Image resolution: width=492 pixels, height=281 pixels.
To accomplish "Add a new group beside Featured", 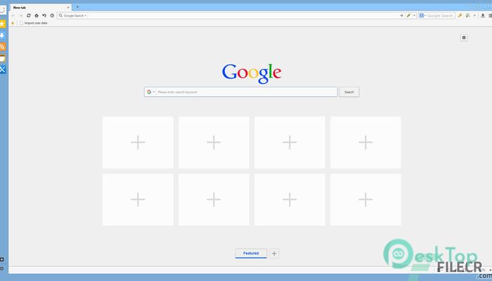I will (274, 254).
